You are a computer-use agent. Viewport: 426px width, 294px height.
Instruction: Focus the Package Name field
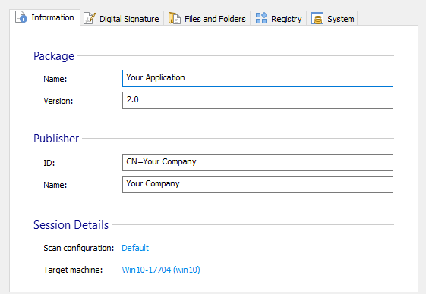tap(257, 78)
